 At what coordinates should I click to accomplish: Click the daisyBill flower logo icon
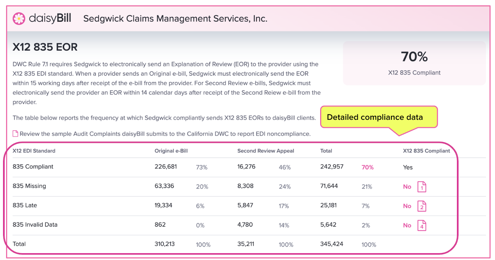pos(19,19)
